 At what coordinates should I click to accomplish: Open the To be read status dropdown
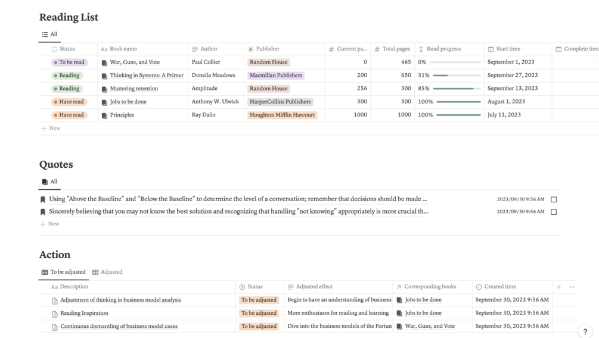coord(70,62)
